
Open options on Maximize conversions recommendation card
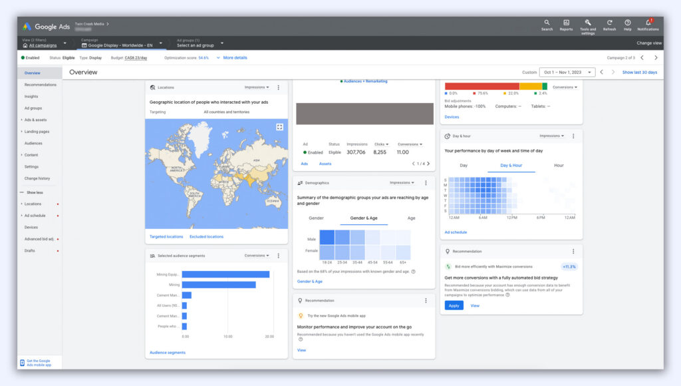pyautogui.click(x=573, y=252)
